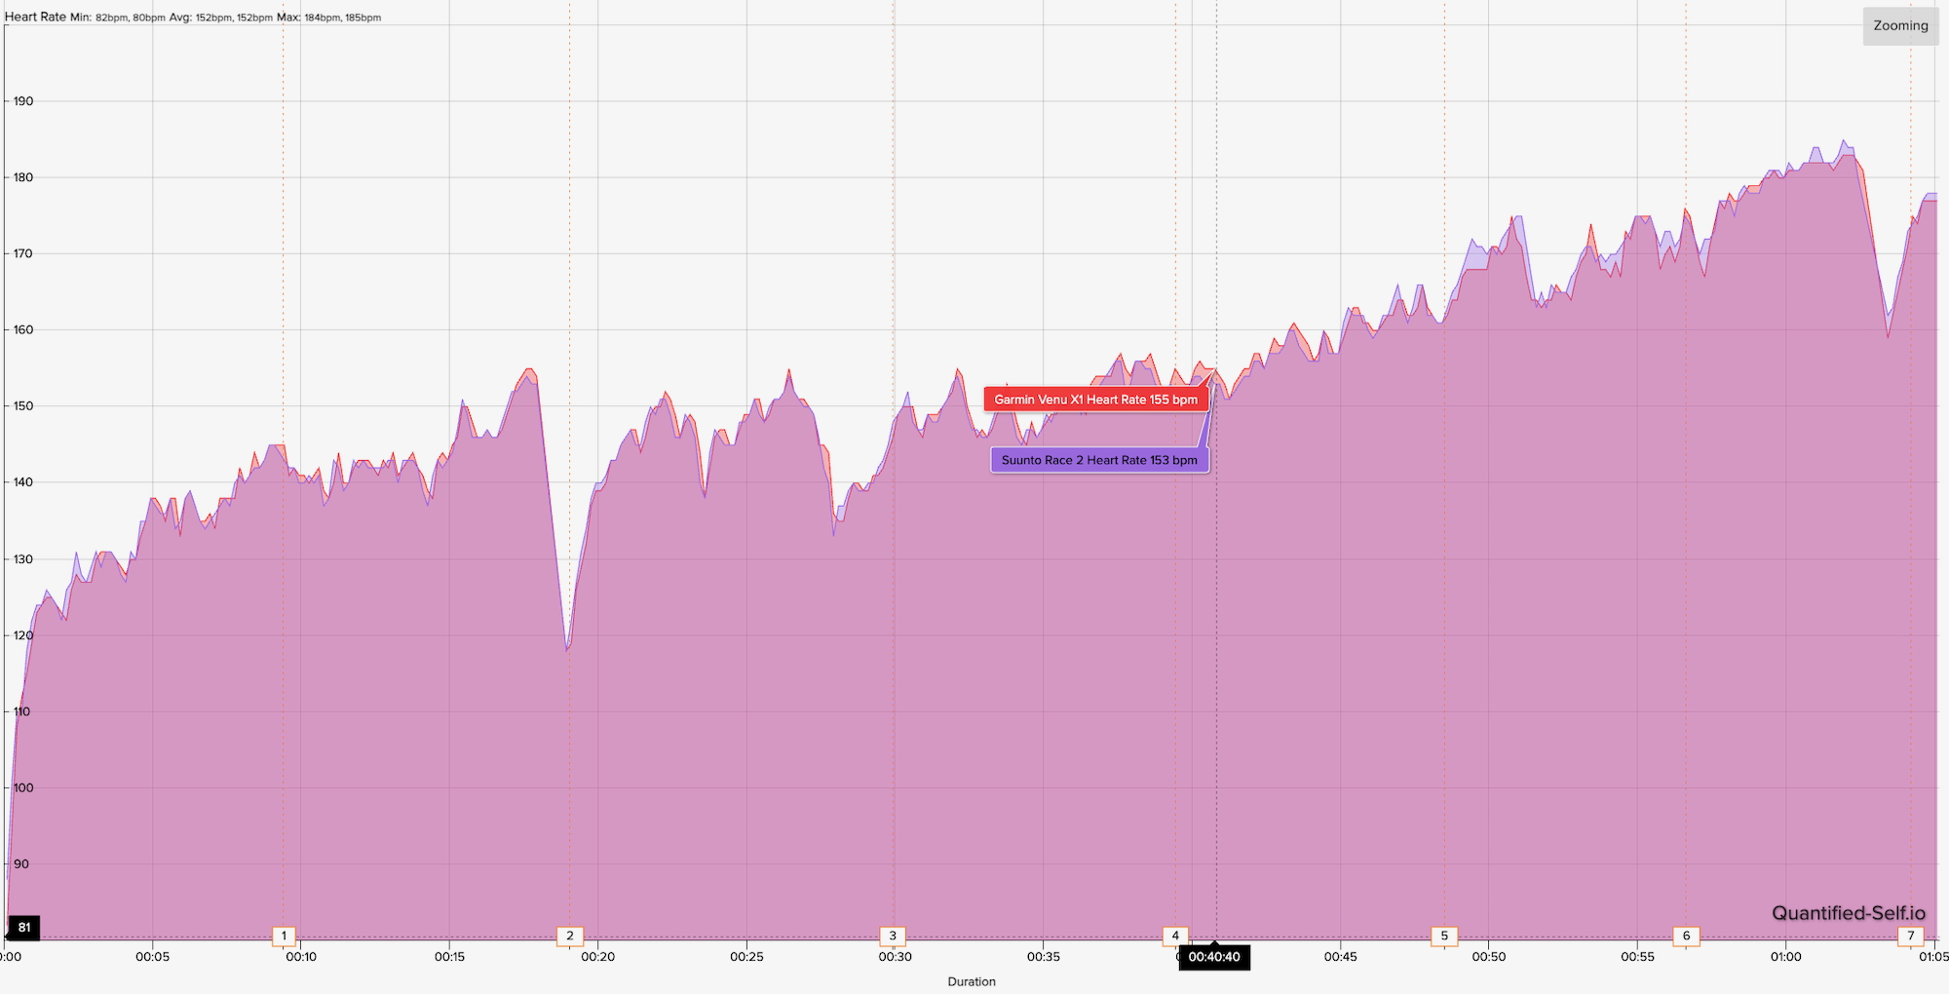Click the Zooming button
The width and height of the screenshot is (1949, 994).
pyautogui.click(x=1900, y=26)
